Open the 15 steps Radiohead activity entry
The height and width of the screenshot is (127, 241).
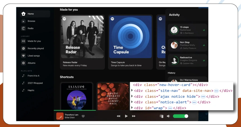coord(187,30)
